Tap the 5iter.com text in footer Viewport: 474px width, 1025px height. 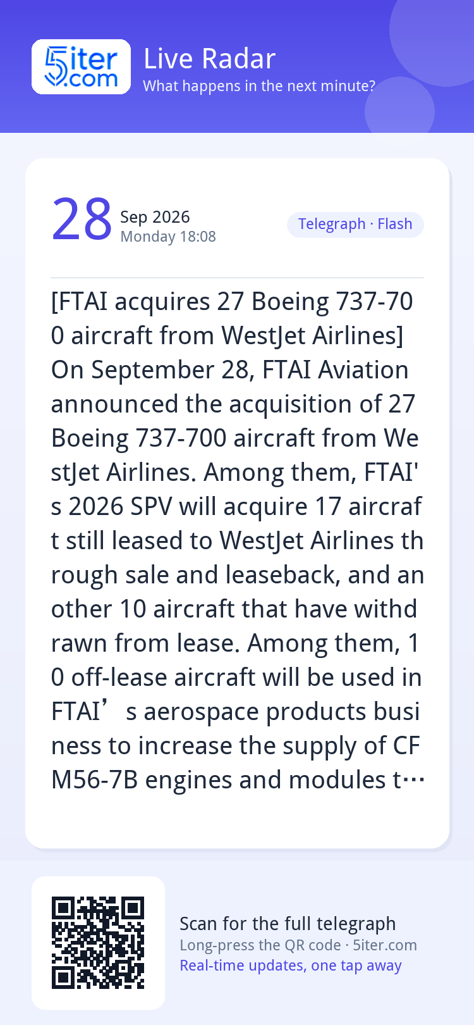pyautogui.click(x=384, y=945)
